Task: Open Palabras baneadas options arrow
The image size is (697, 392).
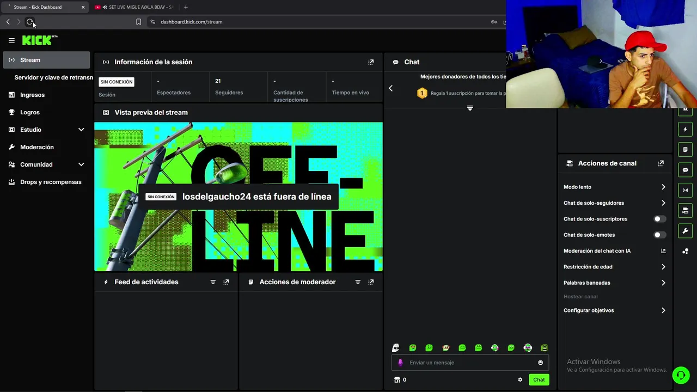Action: tap(663, 283)
